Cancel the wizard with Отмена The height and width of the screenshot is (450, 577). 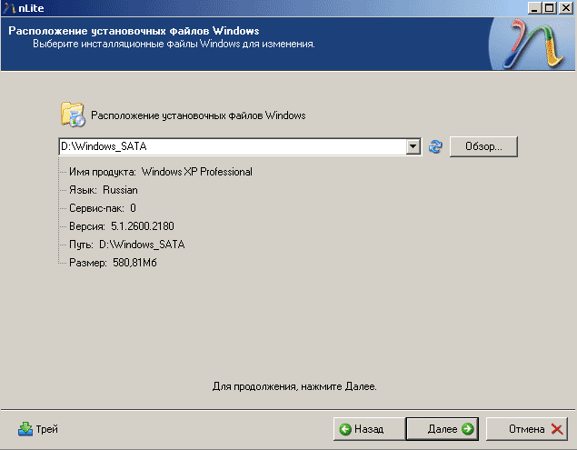coord(527,429)
